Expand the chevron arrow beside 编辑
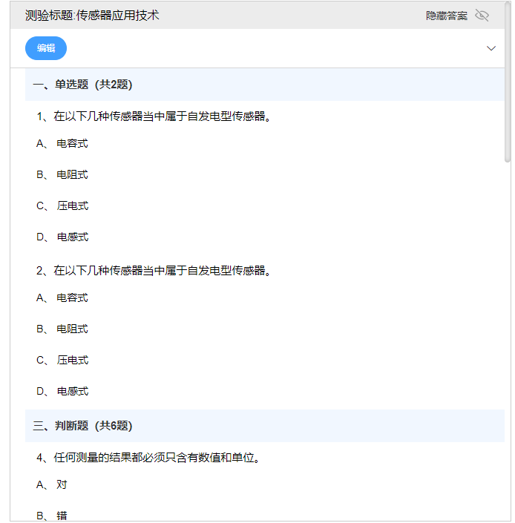Image resolution: width=515 pixels, height=523 pixels. (x=491, y=48)
